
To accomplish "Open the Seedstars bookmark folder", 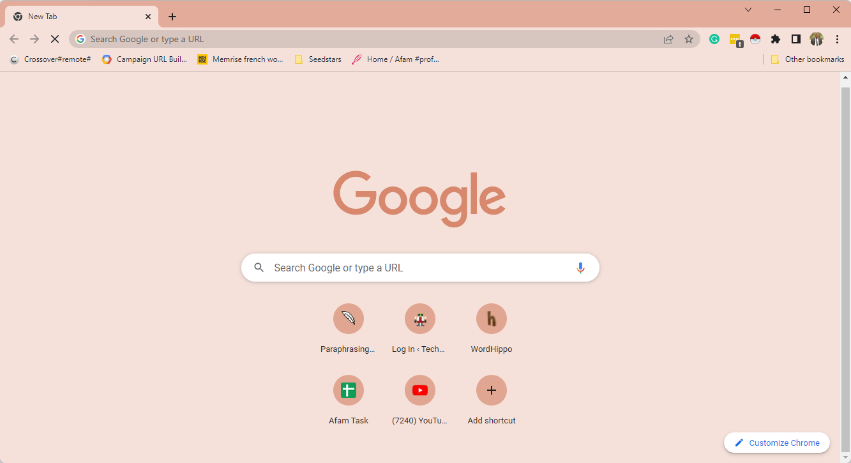I will tap(317, 59).
